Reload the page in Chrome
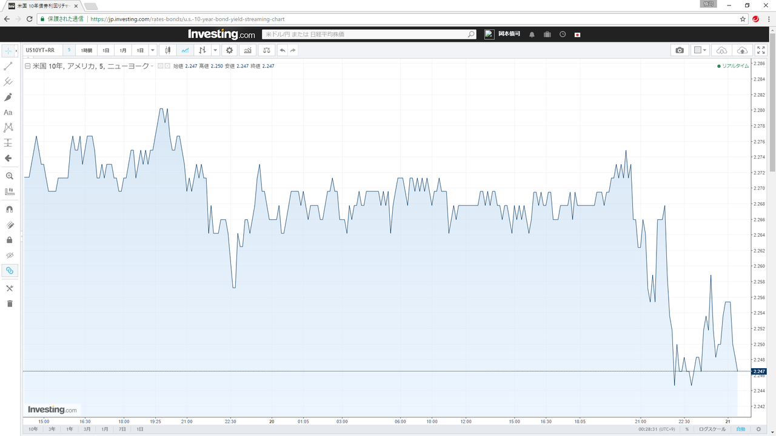Image resolution: width=776 pixels, height=436 pixels. [x=29, y=19]
